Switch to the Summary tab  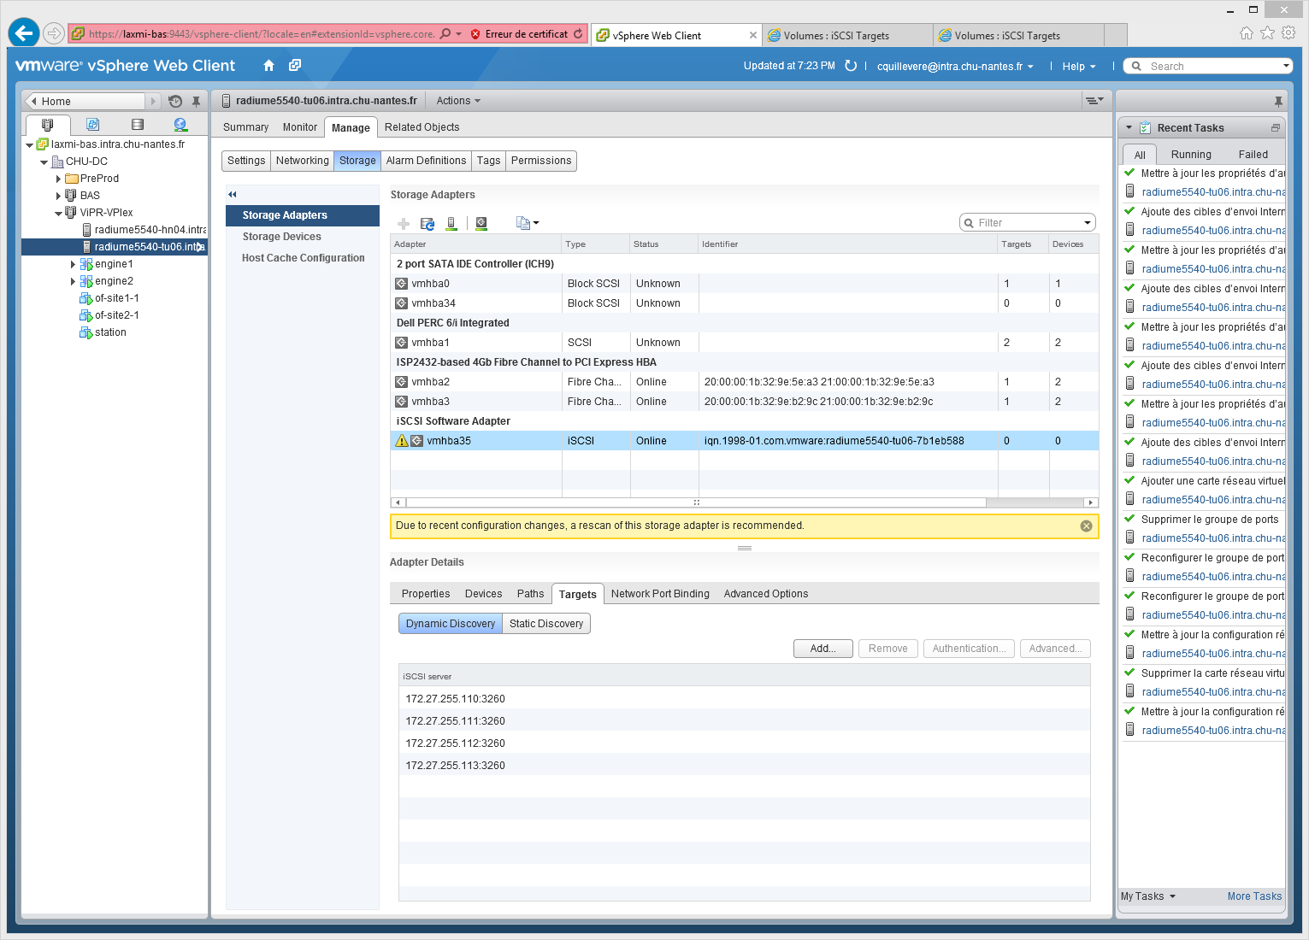245,127
